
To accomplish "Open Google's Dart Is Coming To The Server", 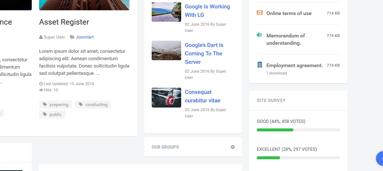I will coord(204,54).
